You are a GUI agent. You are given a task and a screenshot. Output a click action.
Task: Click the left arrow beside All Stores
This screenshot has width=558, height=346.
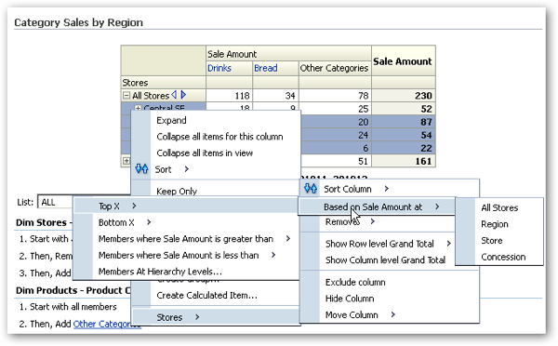click(x=174, y=95)
